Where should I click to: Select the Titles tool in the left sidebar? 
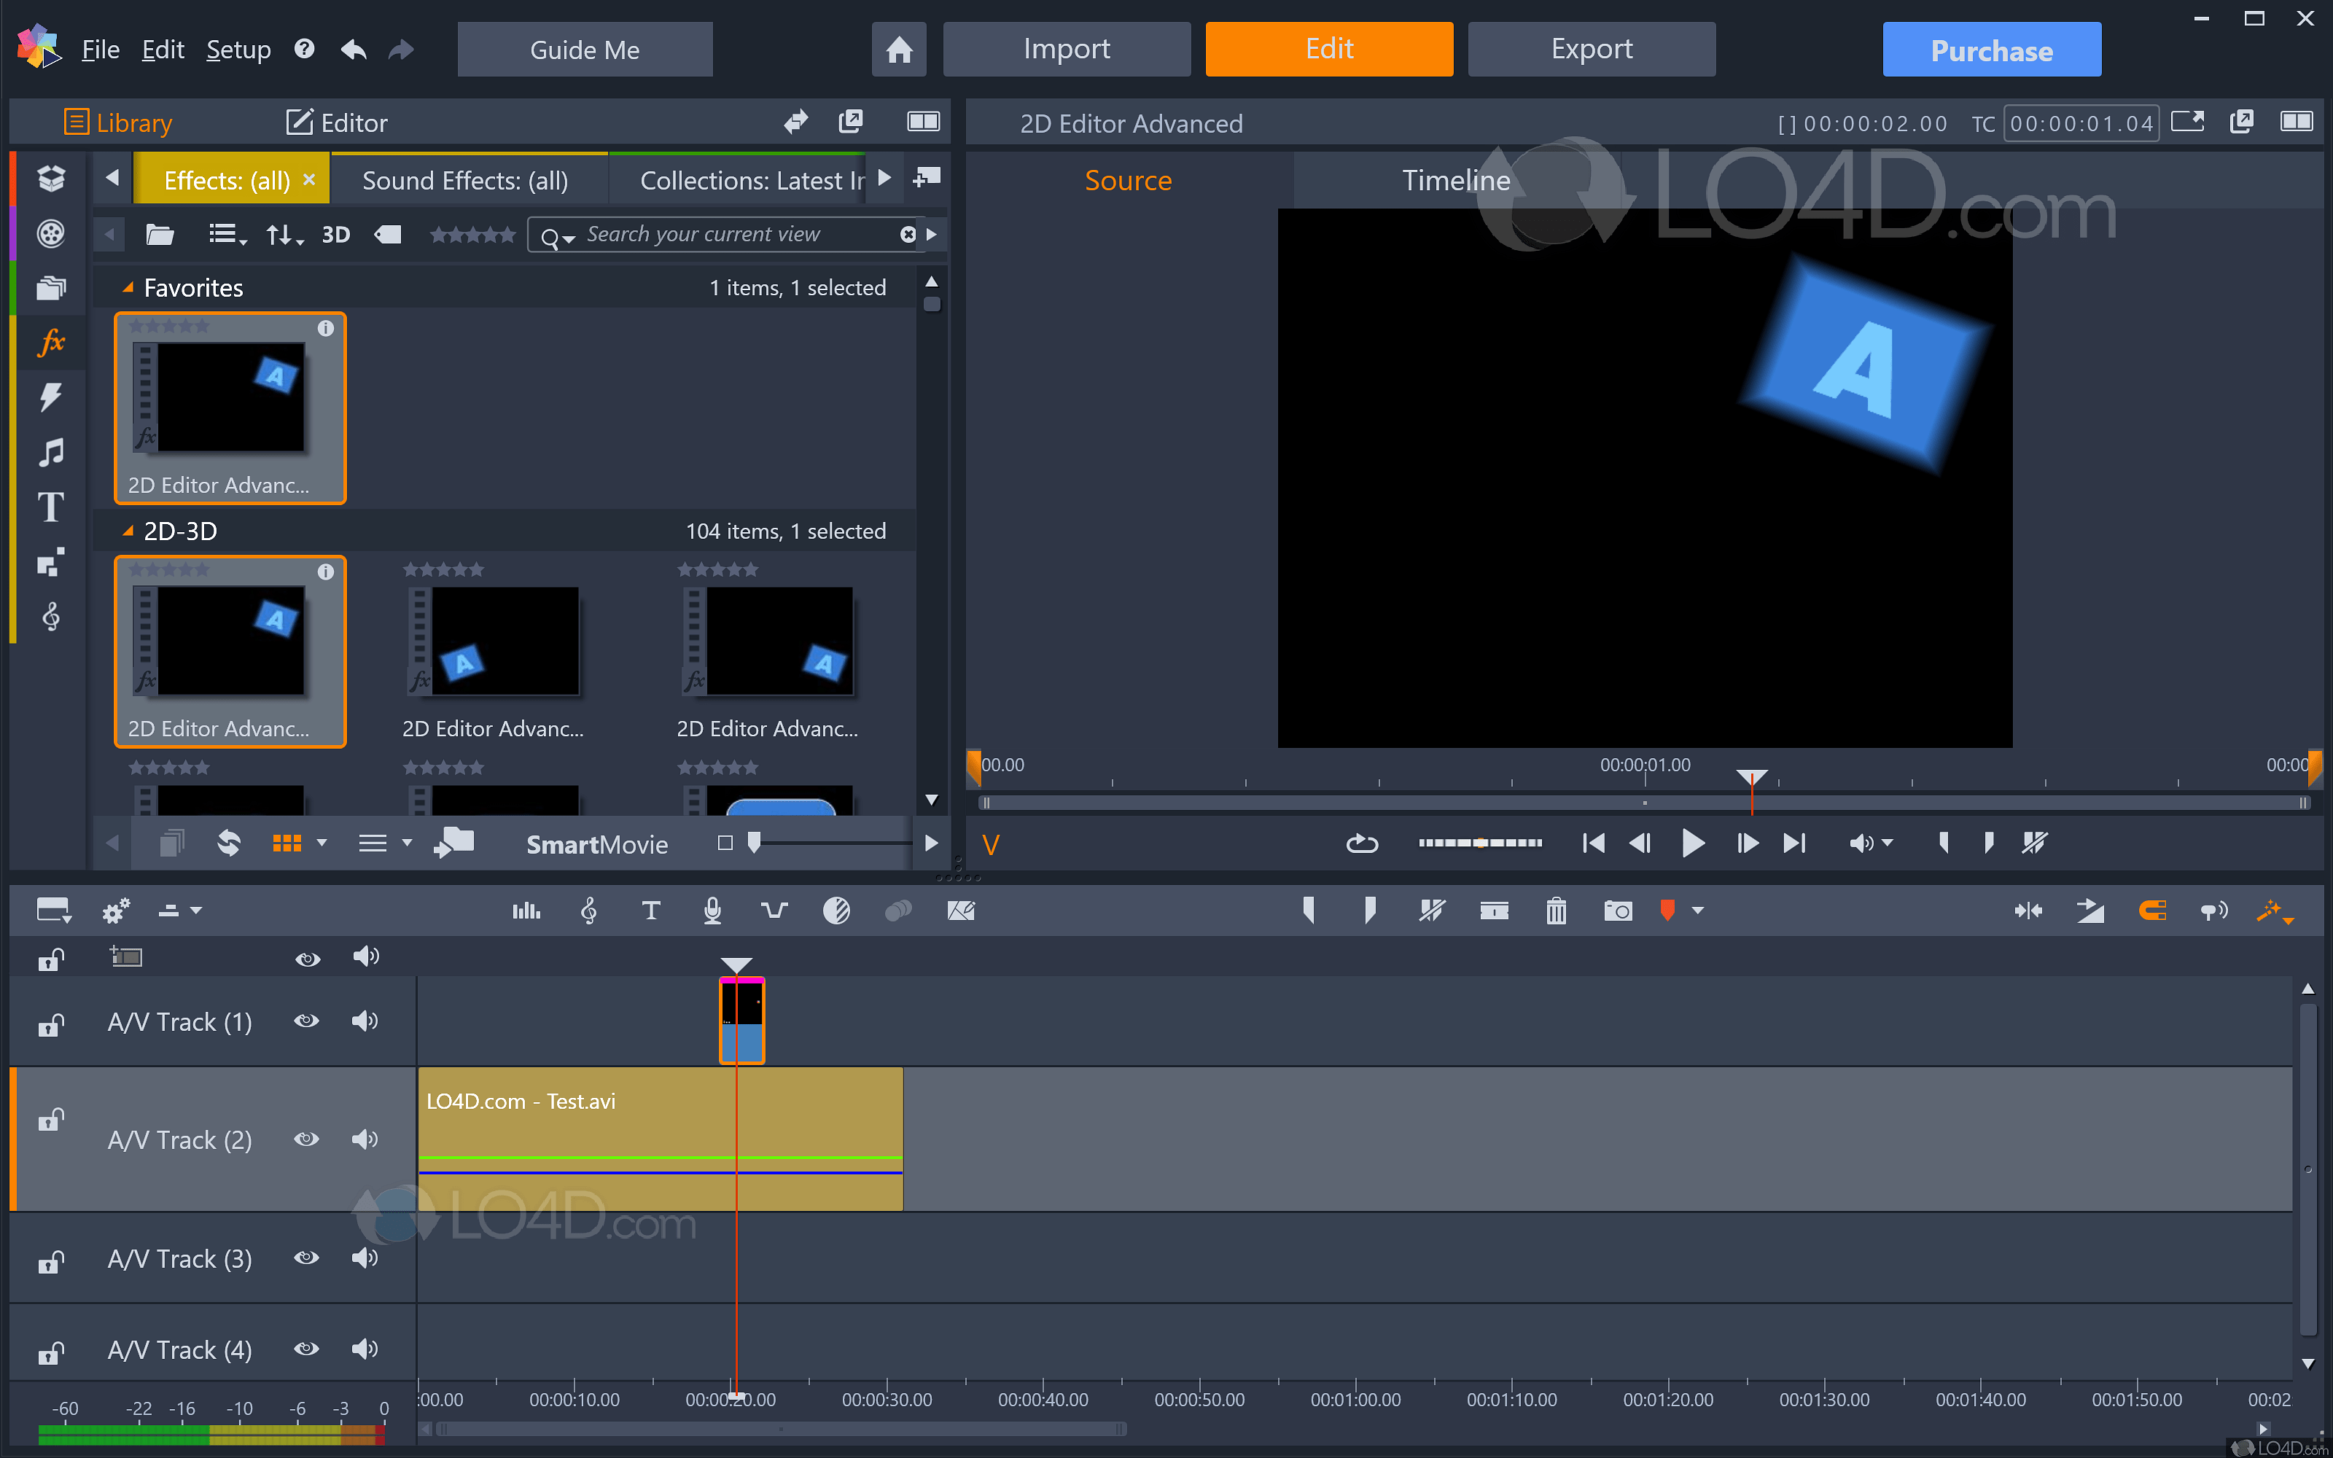(50, 507)
